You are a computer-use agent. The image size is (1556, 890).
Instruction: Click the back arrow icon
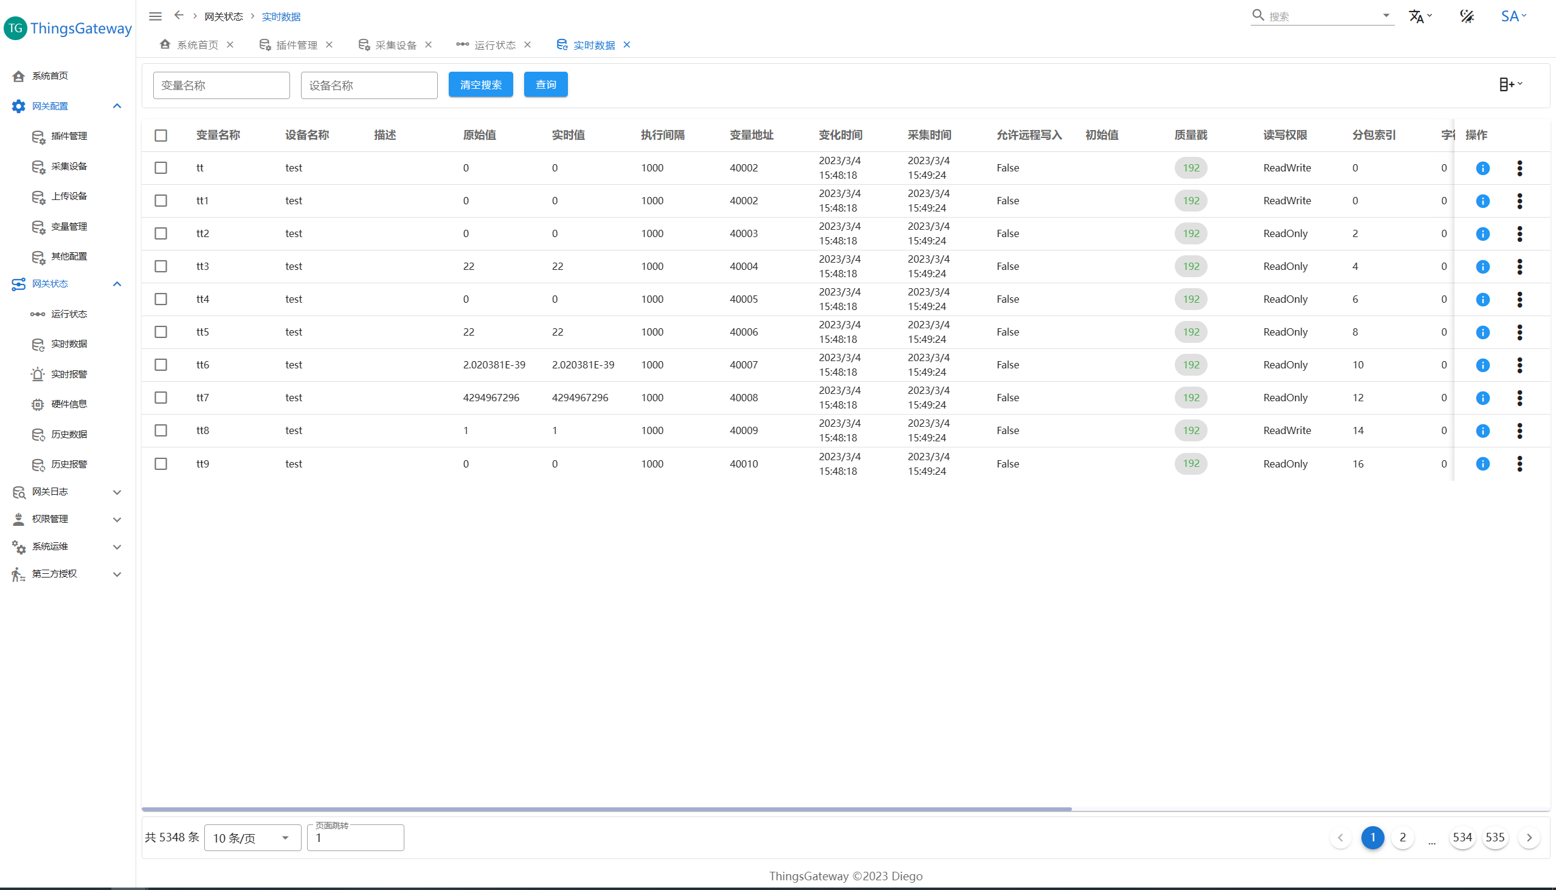[x=179, y=15]
